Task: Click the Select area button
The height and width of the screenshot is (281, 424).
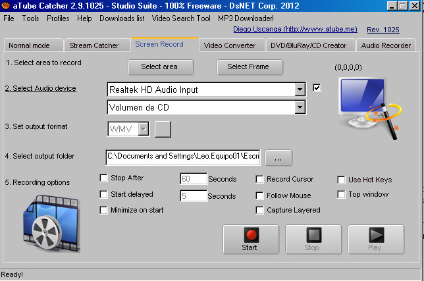Action: (159, 67)
